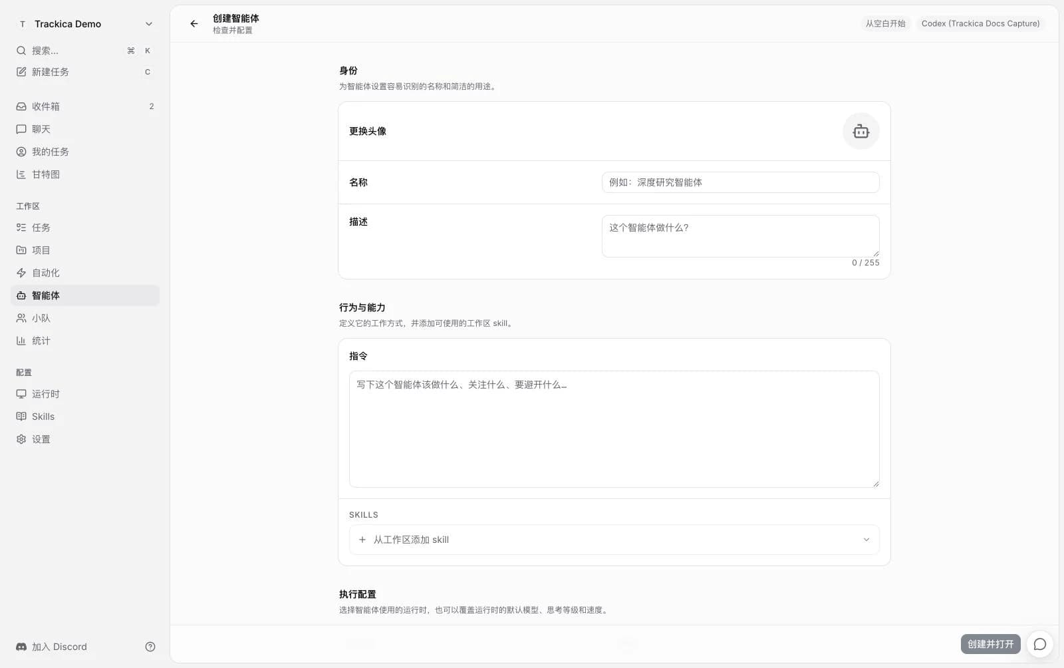The height and width of the screenshot is (668, 1064).
Task: Click the 从空白开始 tag
Action: click(x=885, y=23)
